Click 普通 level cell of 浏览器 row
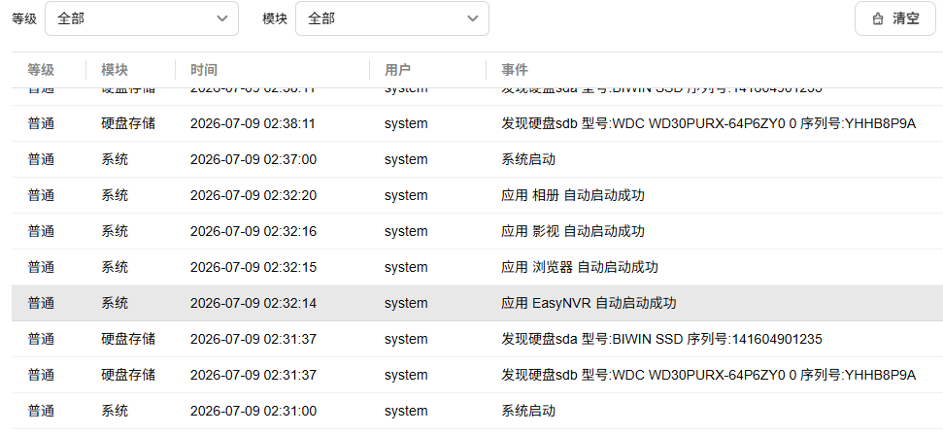Viewport: 943px width, 434px height. [x=41, y=267]
